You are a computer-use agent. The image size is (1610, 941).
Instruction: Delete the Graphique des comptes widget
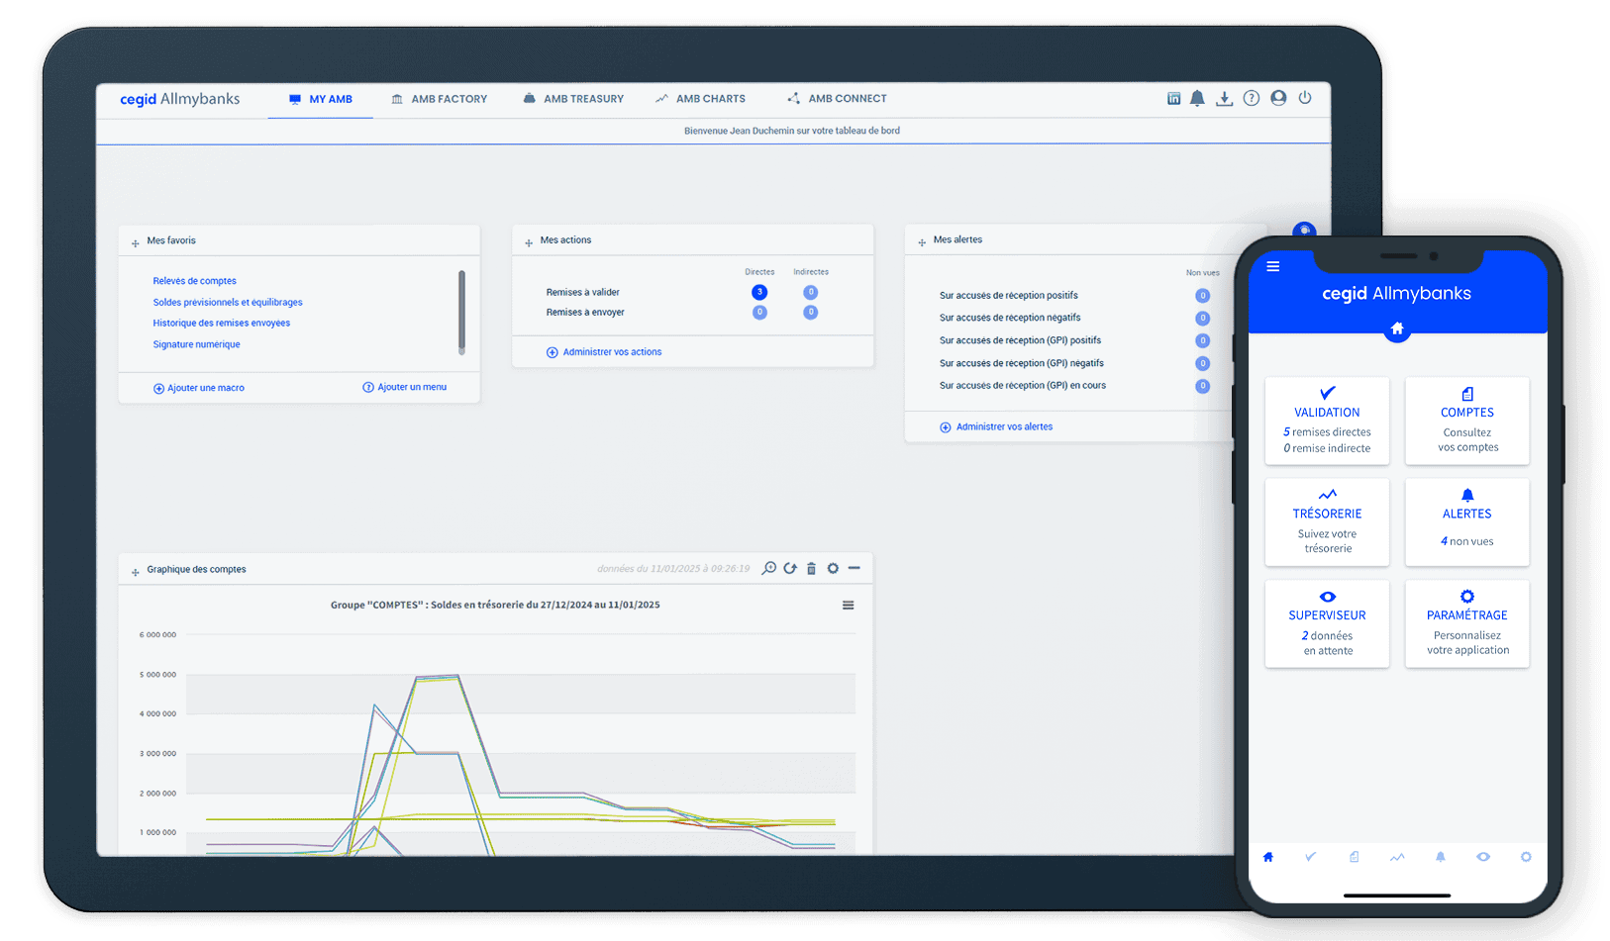coord(811,569)
